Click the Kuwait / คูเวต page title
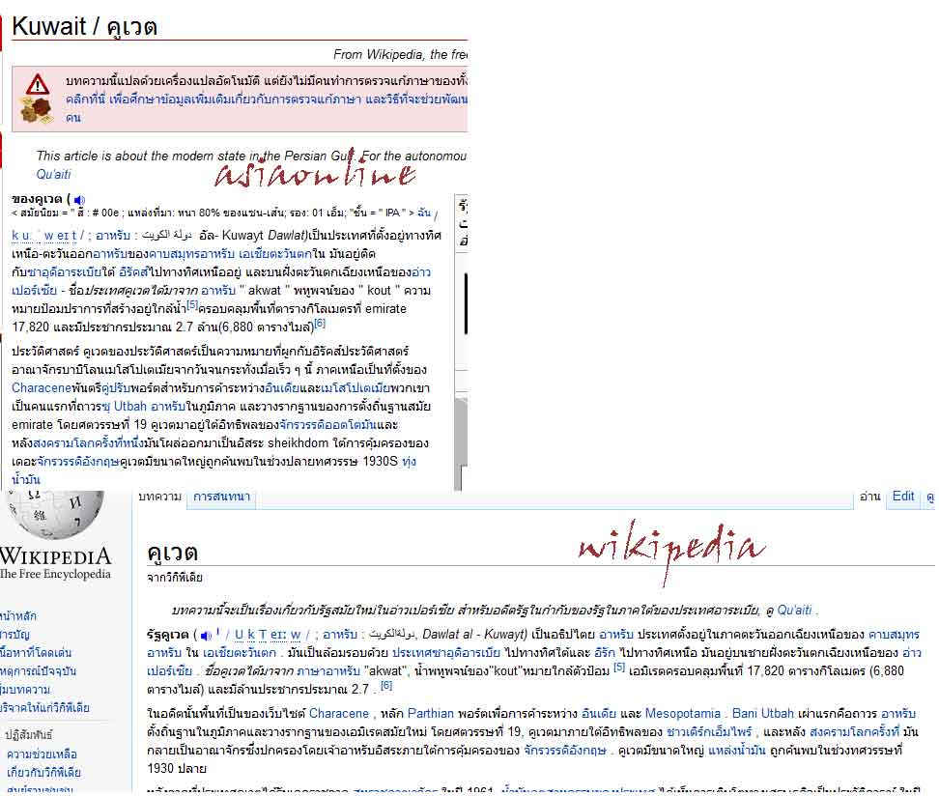The width and height of the screenshot is (939, 796). 84,27
